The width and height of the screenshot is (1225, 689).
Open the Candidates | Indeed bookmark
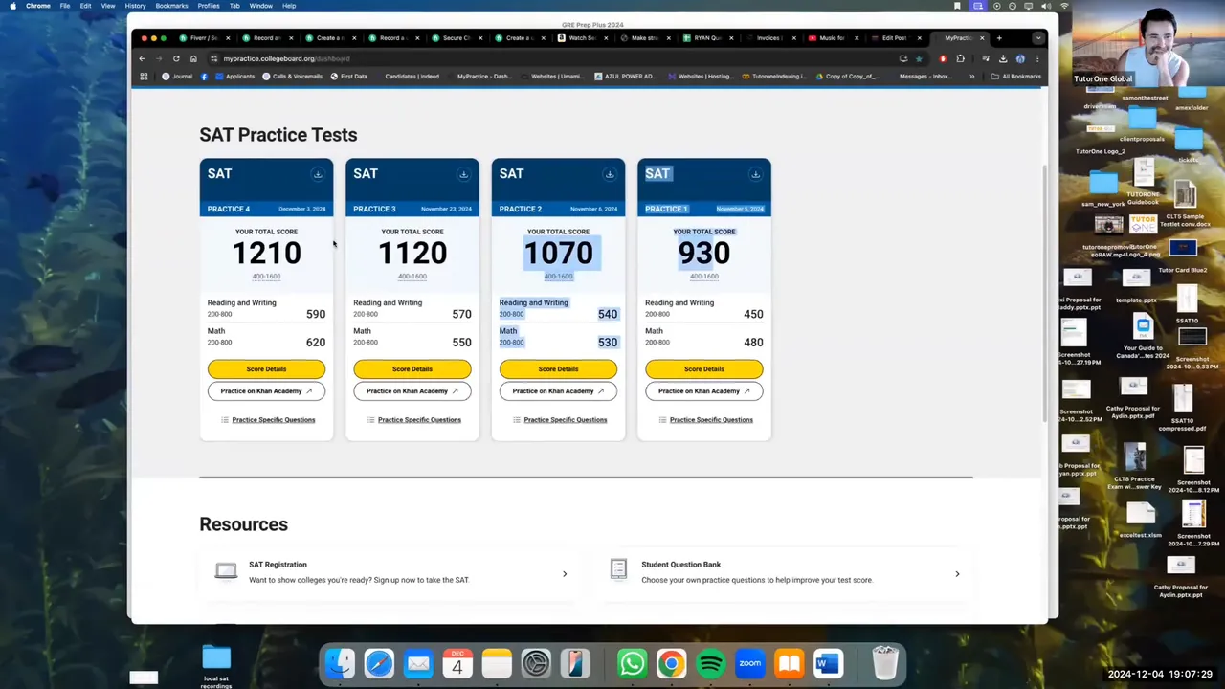point(412,77)
